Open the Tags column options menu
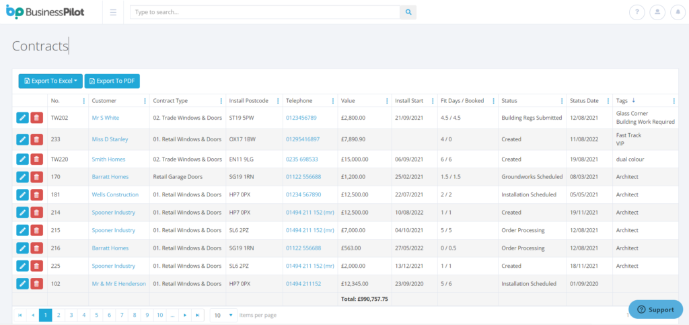Screen dimensions: 689x325 [x=674, y=101]
